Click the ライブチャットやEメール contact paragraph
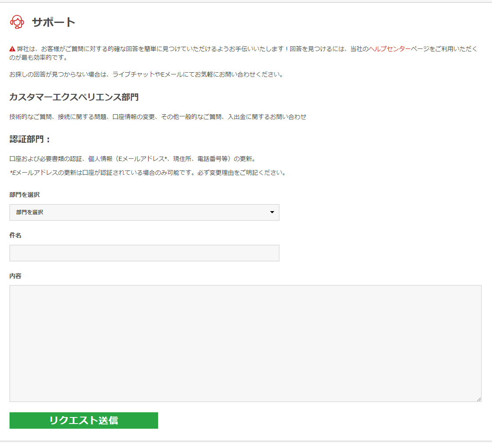The height and width of the screenshot is (443, 492). (x=146, y=74)
